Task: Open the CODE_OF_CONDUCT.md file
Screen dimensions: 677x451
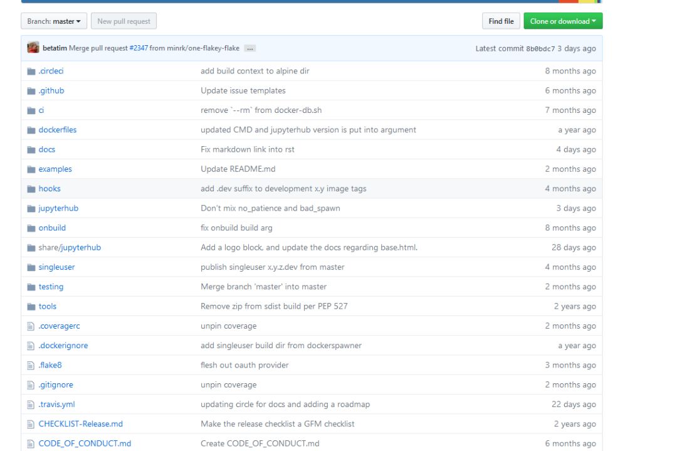Action: tap(85, 443)
